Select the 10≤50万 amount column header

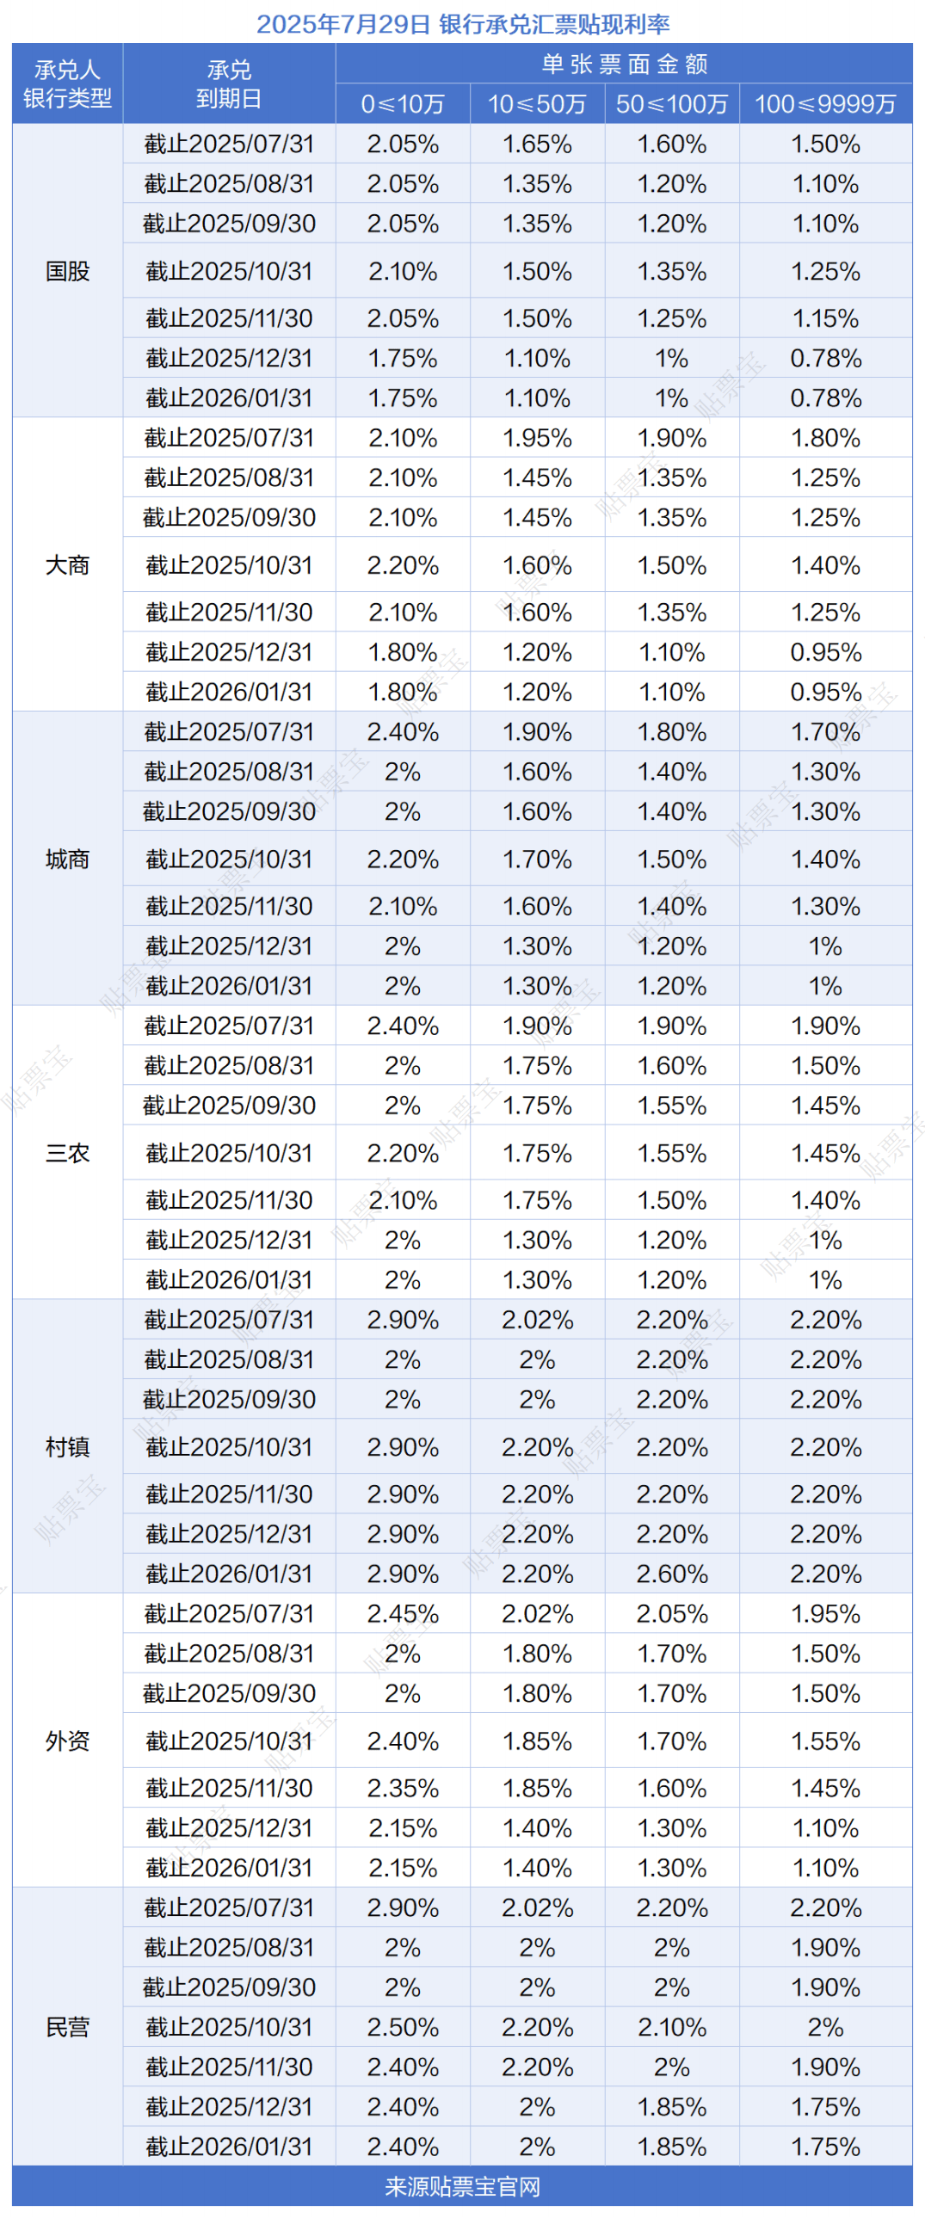click(x=538, y=104)
